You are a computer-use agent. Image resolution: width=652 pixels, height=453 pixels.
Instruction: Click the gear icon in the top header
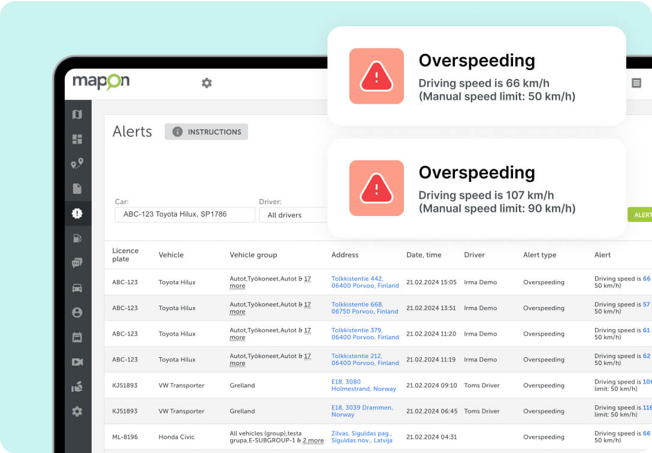coord(207,83)
